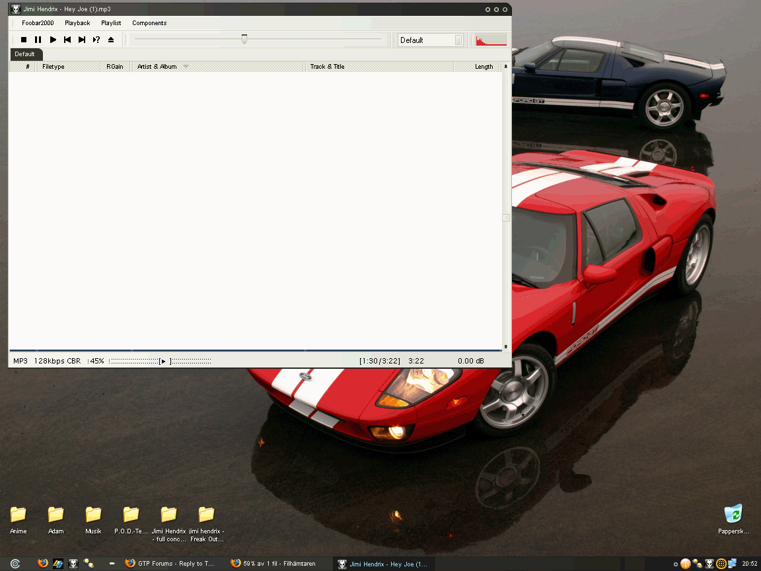Stop playback with the stop button
The image size is (761, 571).
[24, 40]
